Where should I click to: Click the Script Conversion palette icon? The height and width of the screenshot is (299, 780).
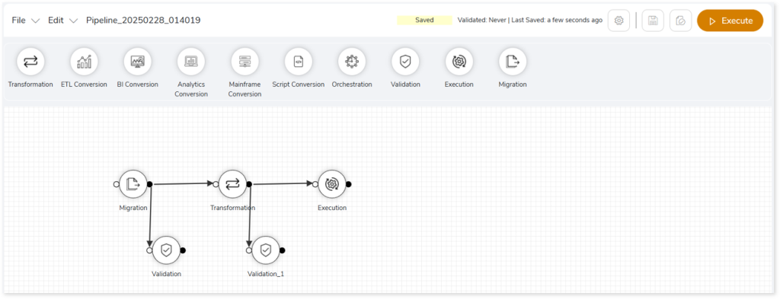point(299,62)
